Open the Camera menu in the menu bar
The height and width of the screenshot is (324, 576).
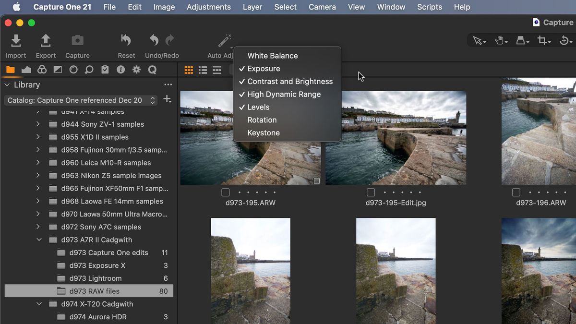click(x=322, y=7)
